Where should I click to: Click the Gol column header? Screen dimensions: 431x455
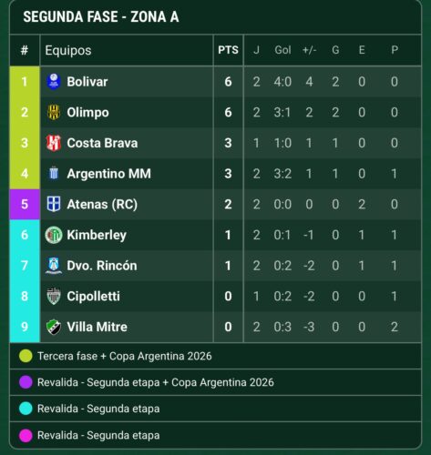(282, 50)
